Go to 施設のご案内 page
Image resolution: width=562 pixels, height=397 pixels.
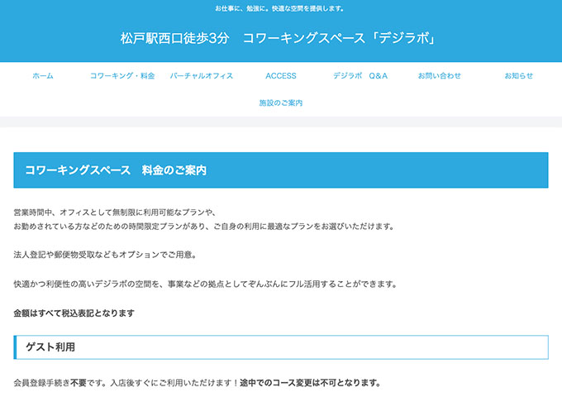click(281, 103)
